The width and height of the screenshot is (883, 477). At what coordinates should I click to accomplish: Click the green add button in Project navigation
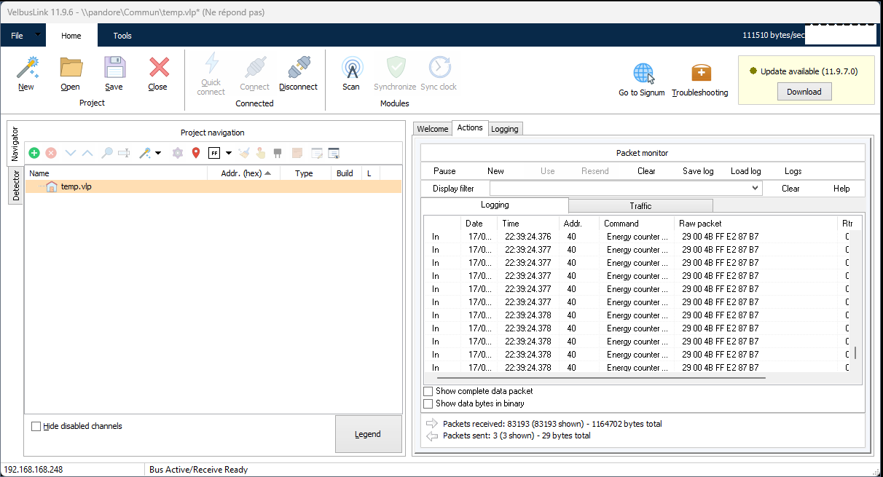pos(34,153)
